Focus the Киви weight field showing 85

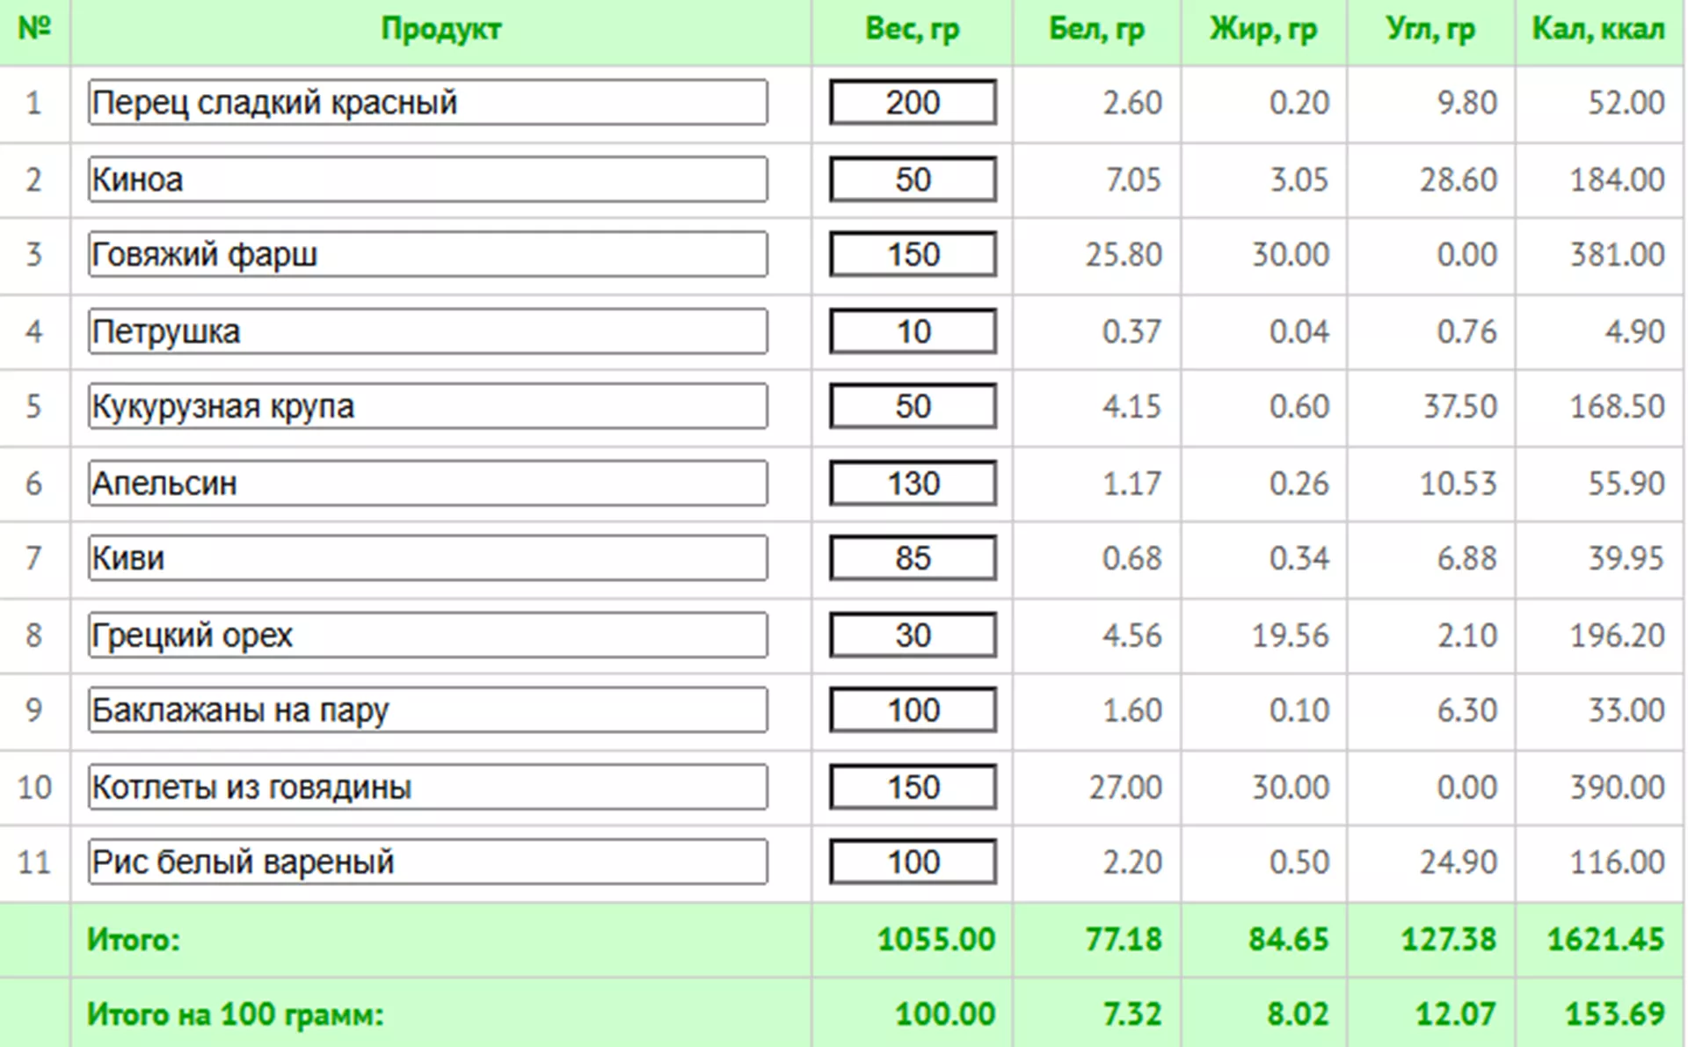tap(913, 558)
